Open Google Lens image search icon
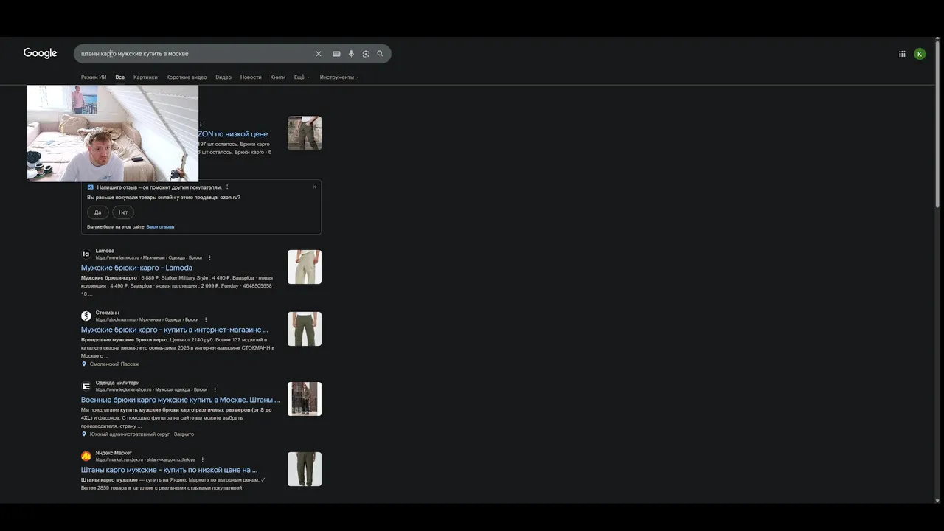The image size is (944, 531). point(366,54)
